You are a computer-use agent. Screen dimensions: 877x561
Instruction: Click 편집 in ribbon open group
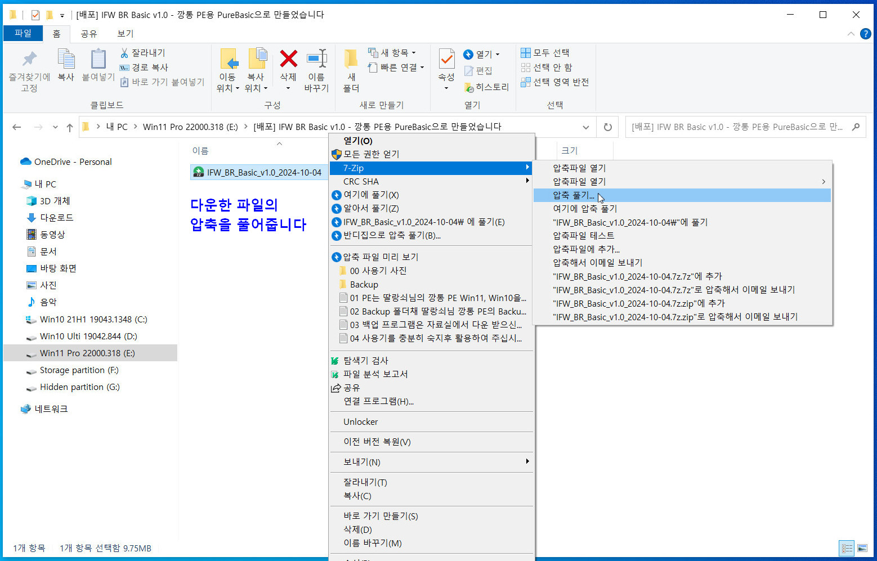pos(478,71)
